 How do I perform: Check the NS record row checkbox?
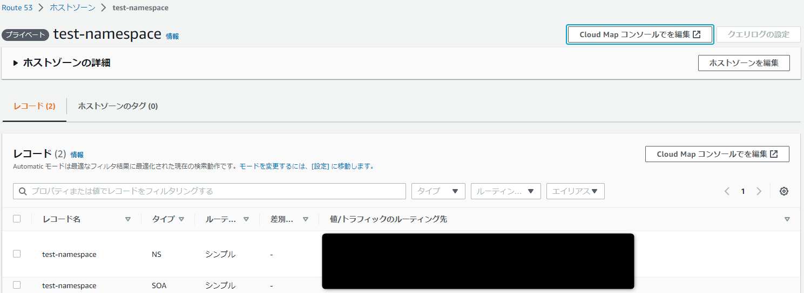17,254
